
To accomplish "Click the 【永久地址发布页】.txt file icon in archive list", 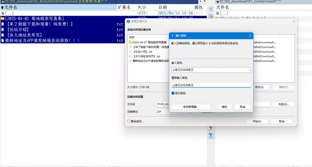I will coord(131,56).
